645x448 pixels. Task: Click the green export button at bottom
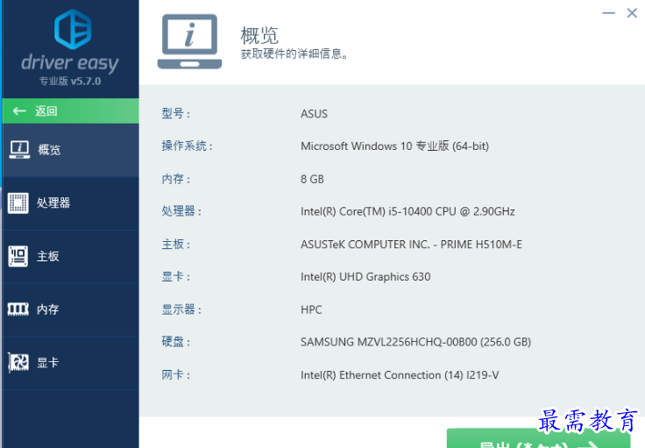tap(538, 438)
